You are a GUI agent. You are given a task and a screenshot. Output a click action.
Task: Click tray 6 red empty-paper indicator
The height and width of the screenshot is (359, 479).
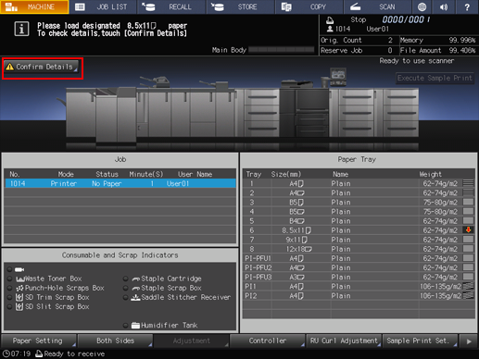coord(469,229)
